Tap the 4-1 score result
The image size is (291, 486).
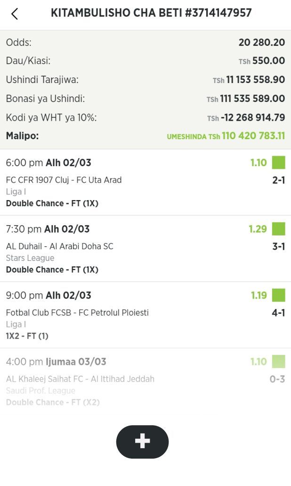tap(278, 312)
